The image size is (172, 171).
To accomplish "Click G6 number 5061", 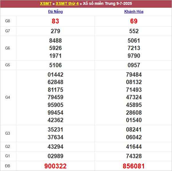I will click(134, 41).
